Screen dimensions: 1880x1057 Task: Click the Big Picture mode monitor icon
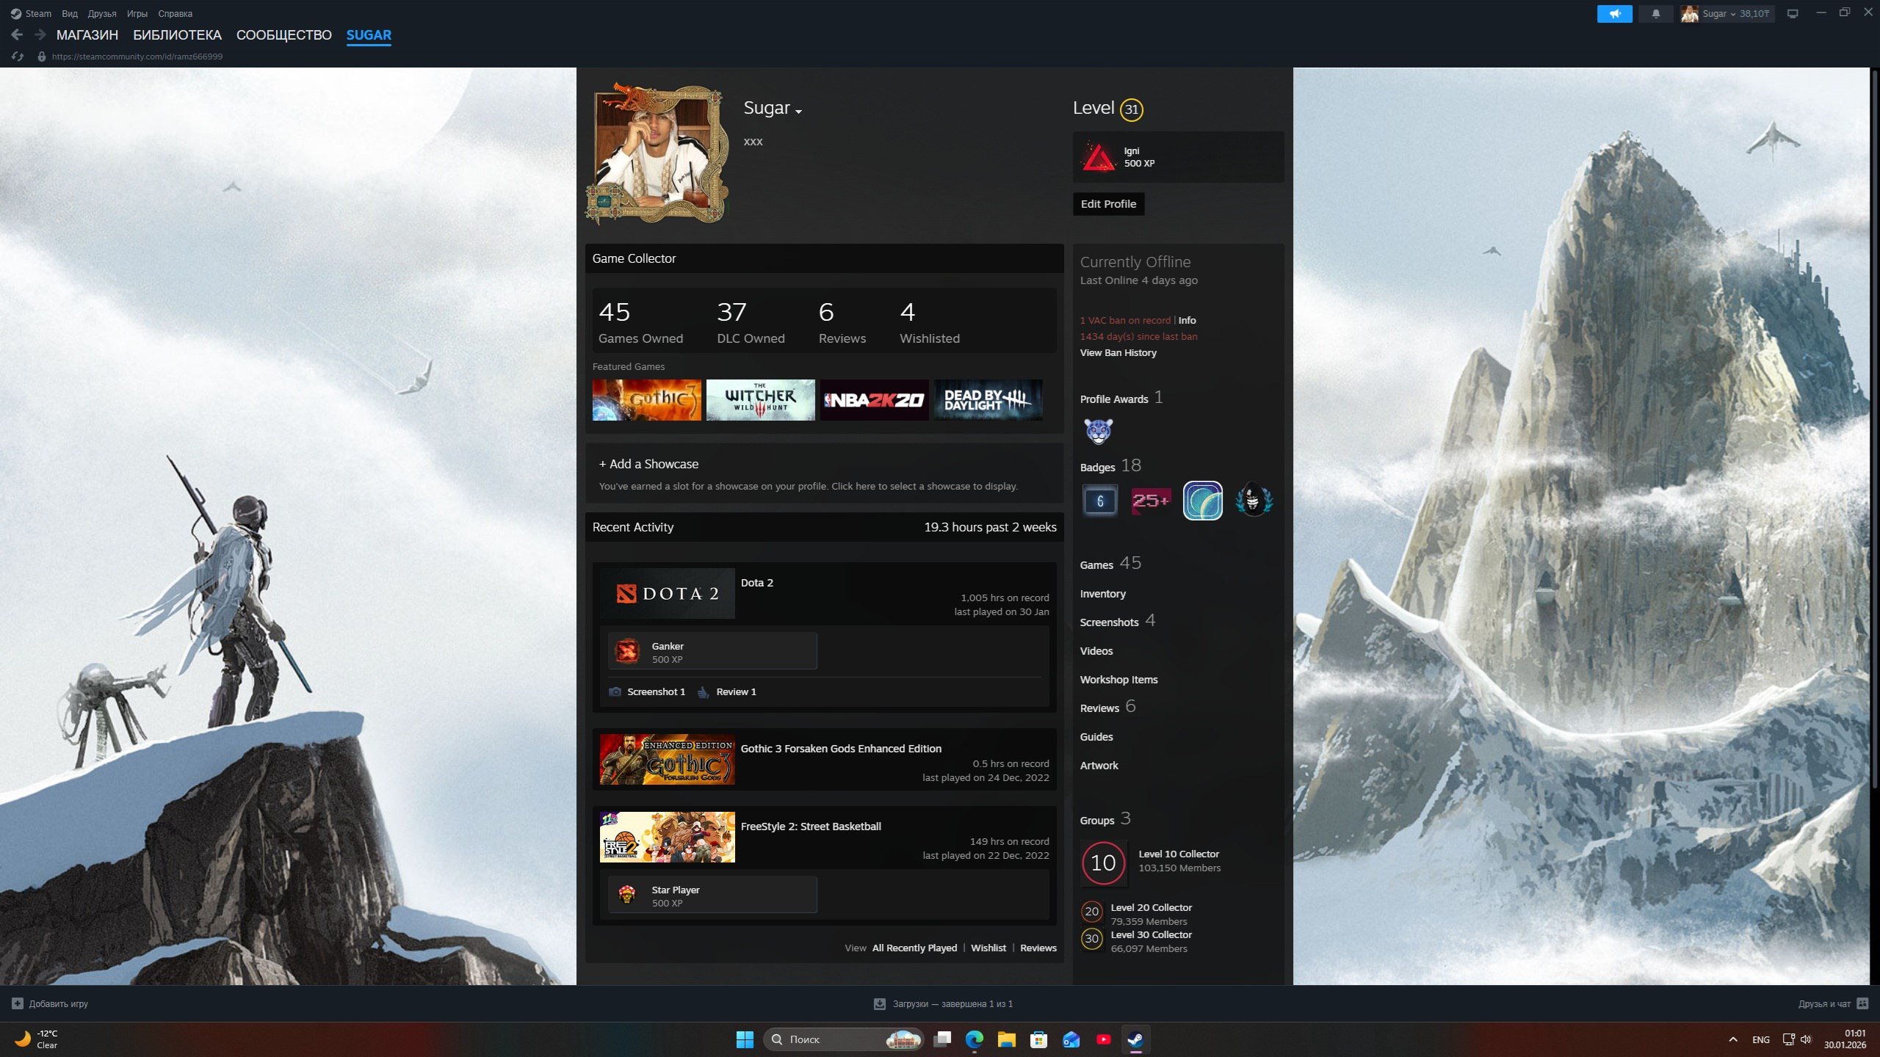pos(1793,14)
